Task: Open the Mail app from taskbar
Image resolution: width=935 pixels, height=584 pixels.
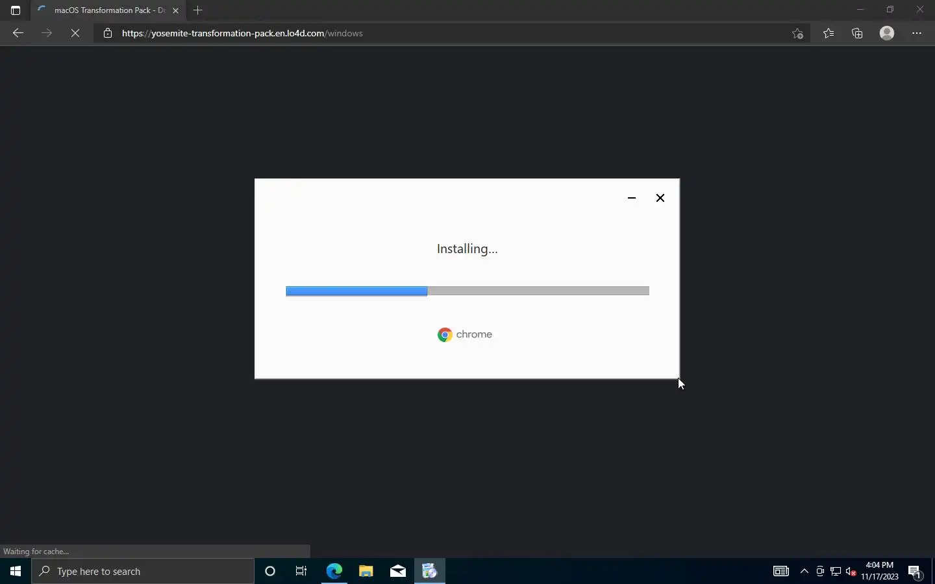Action: pos(398,571)
